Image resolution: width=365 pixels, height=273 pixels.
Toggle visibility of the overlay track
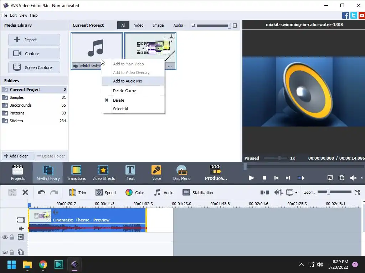coord(5,252)
